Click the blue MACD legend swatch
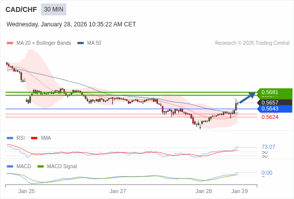Image resolution: width=294 pixels, height=199 pixels. click(x=10, y=167)
